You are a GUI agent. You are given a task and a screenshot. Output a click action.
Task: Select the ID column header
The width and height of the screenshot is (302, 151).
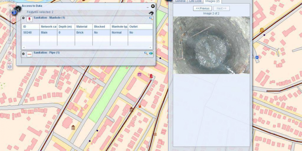tap(30, 27)
